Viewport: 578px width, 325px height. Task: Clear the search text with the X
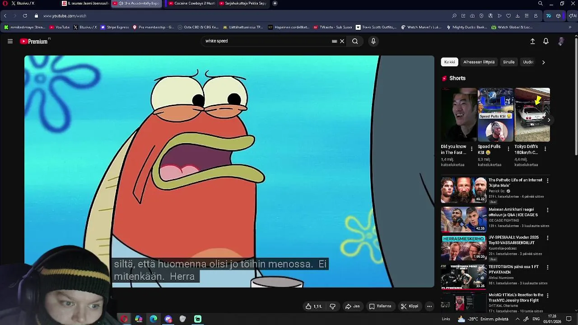pos(342,41)
